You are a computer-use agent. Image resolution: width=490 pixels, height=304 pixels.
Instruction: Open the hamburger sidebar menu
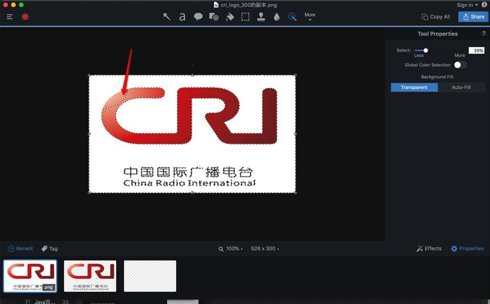pyautogui.click(x=10, y=17)
